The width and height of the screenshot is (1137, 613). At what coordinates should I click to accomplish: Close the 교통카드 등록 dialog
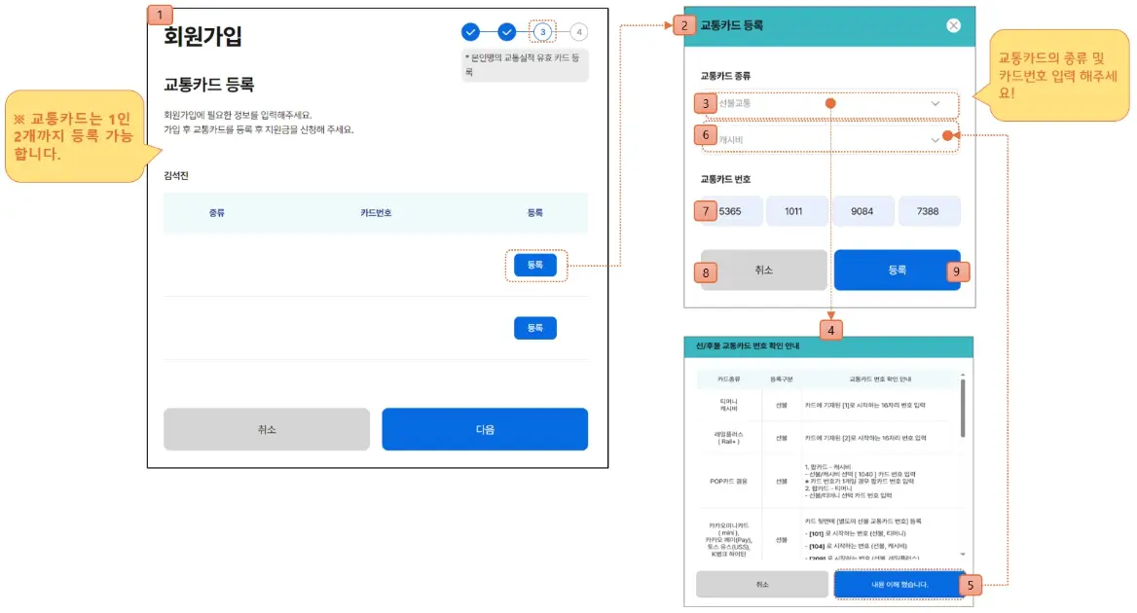point(952,25)
